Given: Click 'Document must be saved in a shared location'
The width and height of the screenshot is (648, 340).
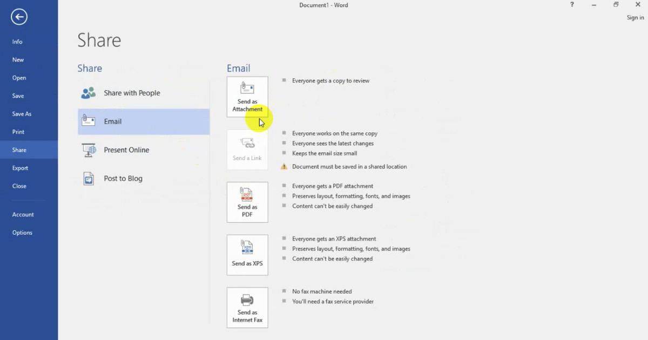Looking at the screenshot, I should (349, 167).
